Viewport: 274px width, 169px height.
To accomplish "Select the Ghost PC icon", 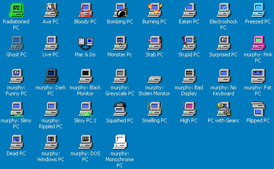I will click(x=16, y=43).
